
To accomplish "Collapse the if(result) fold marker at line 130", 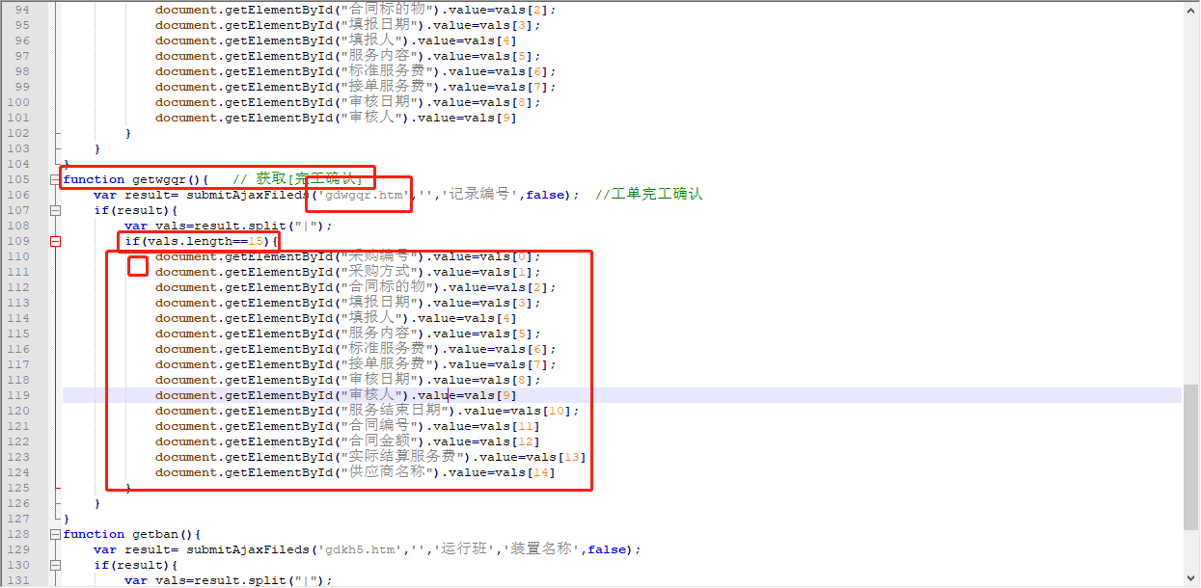I will click(x=55, y=565).
